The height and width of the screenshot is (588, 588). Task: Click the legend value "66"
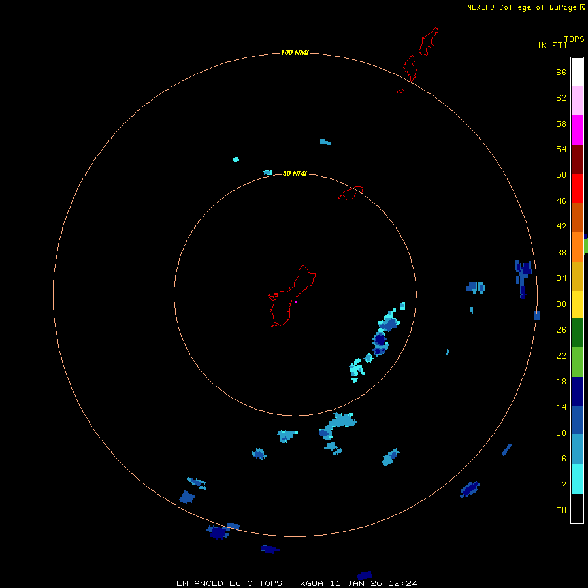[x=561, y=72]
